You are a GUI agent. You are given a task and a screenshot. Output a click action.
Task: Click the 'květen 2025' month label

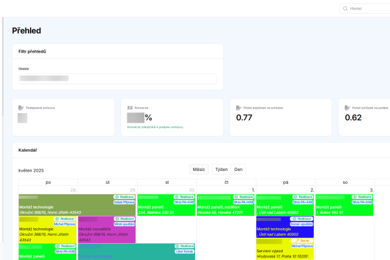click(31, 170)
